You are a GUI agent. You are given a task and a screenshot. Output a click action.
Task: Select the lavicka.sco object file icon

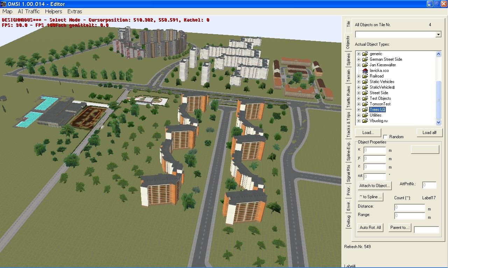(x=365, y=70)
